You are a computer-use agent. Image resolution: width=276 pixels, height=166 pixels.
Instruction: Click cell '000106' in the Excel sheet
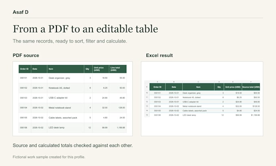(x=157, y=115)
